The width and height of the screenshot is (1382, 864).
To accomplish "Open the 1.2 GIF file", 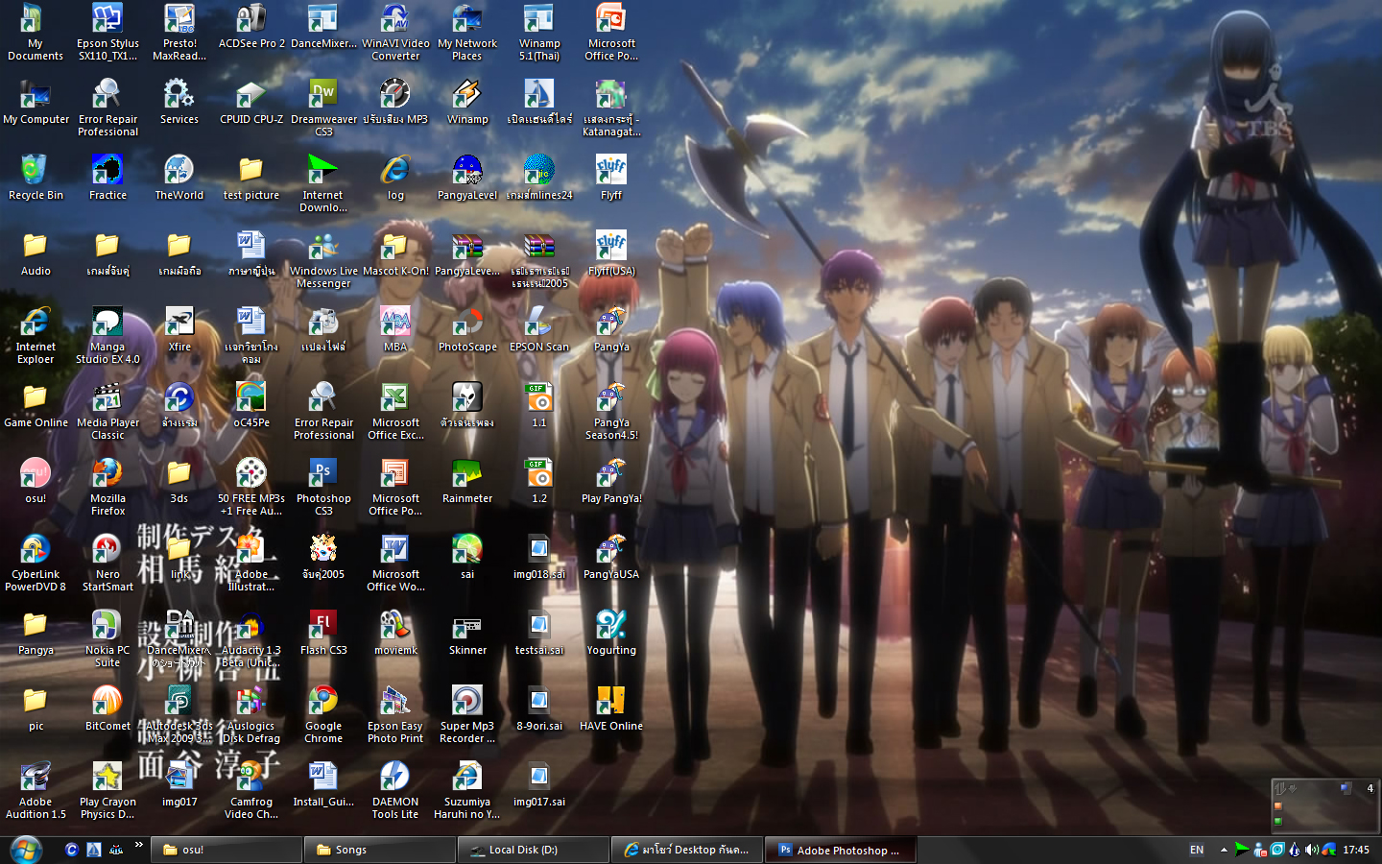I will [x=539, y=481].
